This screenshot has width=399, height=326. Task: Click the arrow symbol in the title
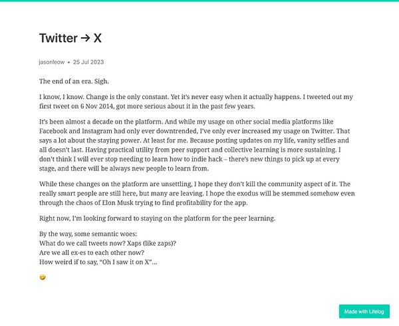[x=86, y=38]
